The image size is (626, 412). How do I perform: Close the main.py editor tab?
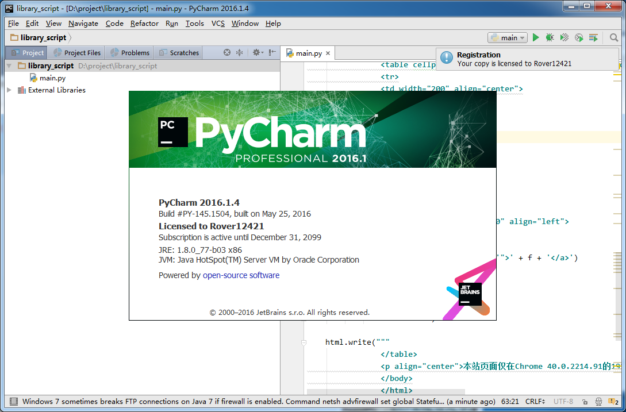328,53
